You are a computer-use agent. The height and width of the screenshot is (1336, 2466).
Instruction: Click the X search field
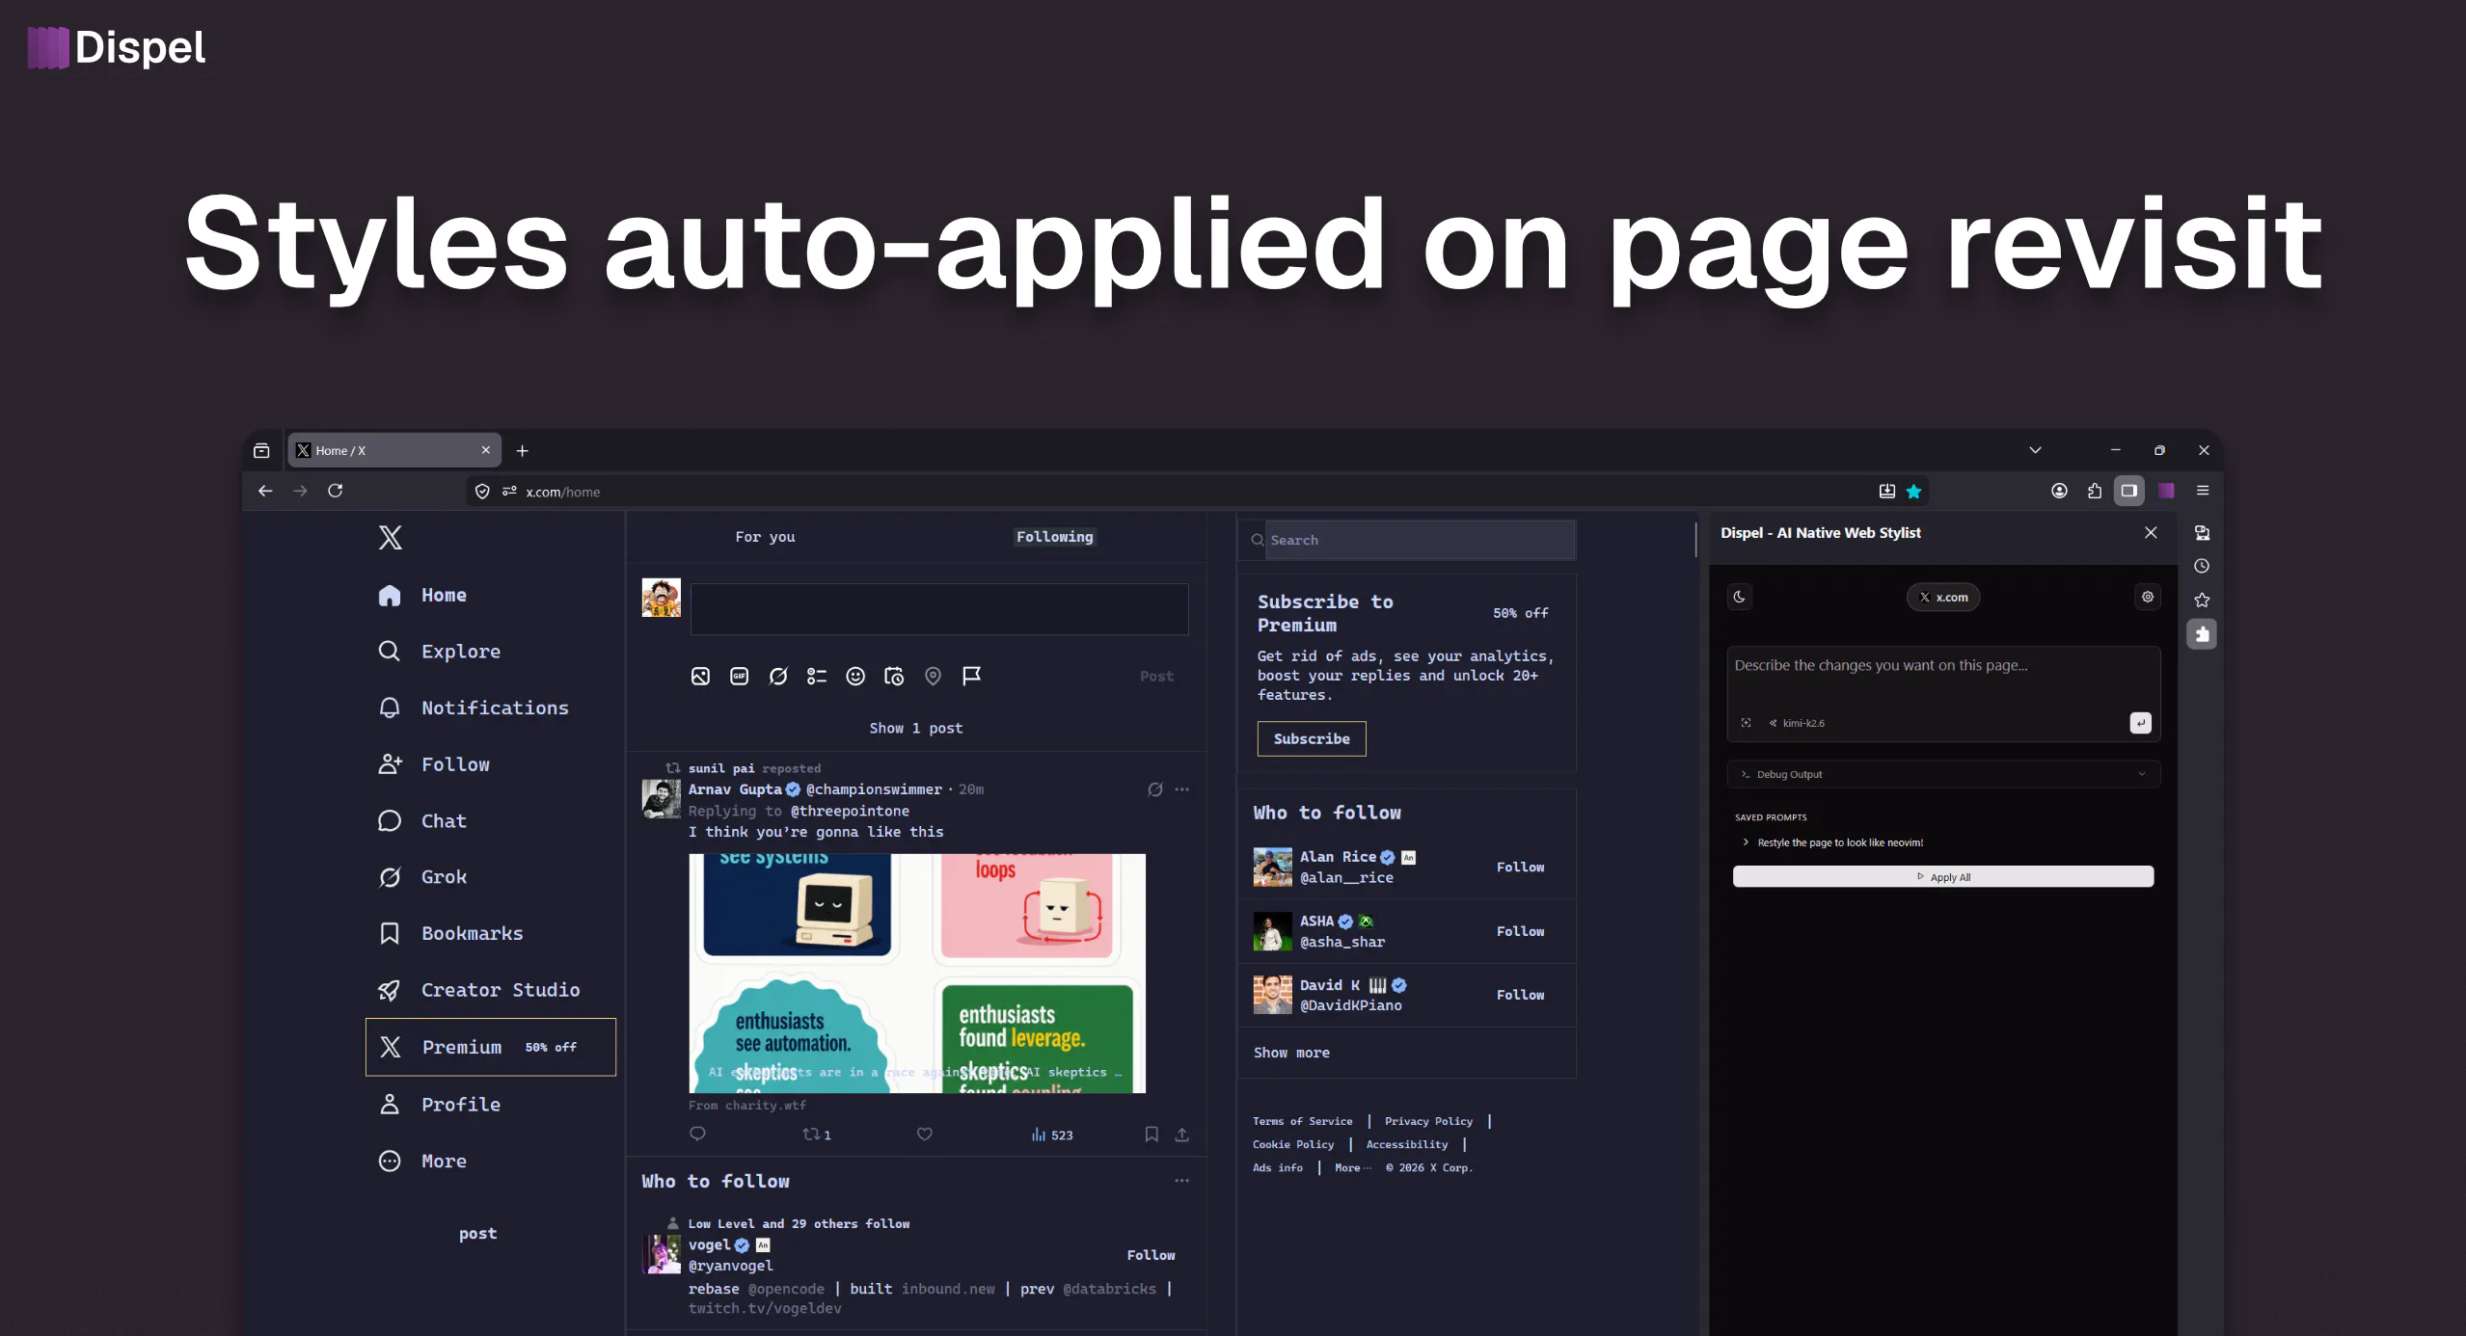(x=1407, y=540)
